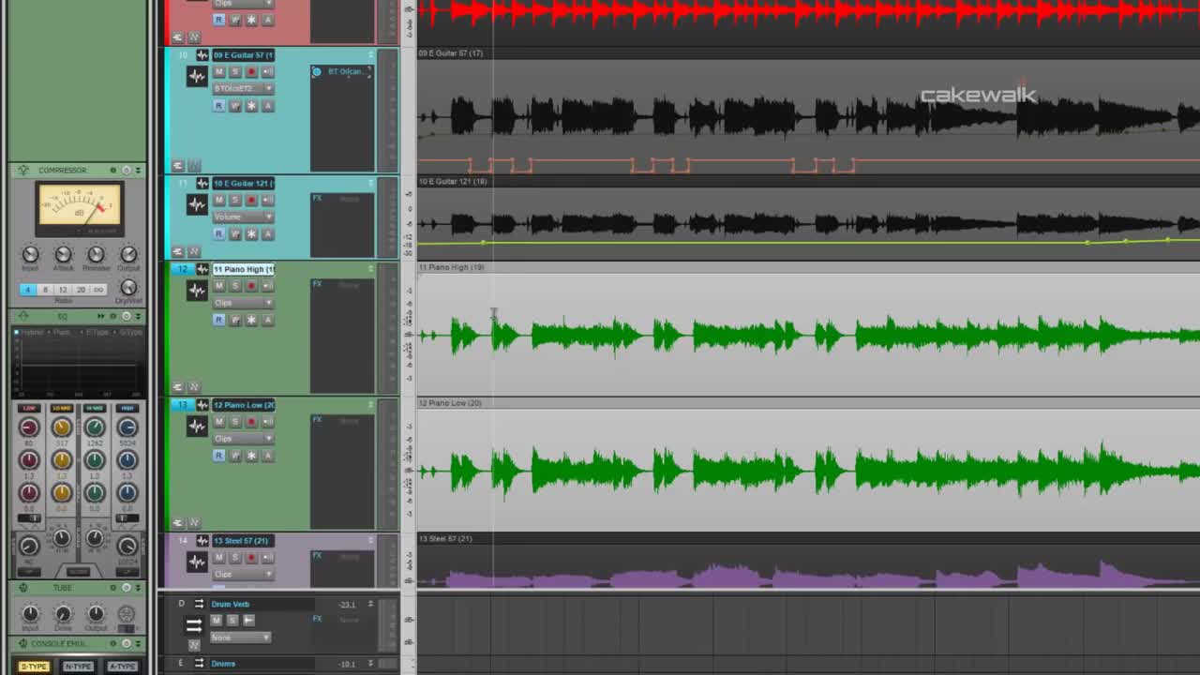Open Clips edit filter dropdown on 12 Piano Low
1200x675 pixels.
242,439
